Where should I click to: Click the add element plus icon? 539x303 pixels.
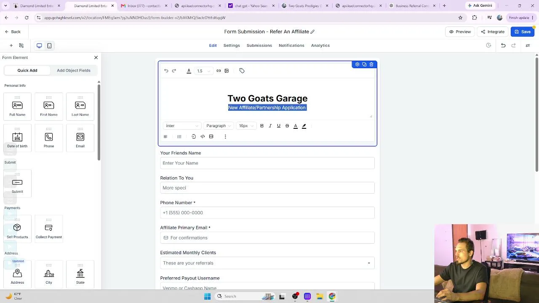(x=11, y=45)
